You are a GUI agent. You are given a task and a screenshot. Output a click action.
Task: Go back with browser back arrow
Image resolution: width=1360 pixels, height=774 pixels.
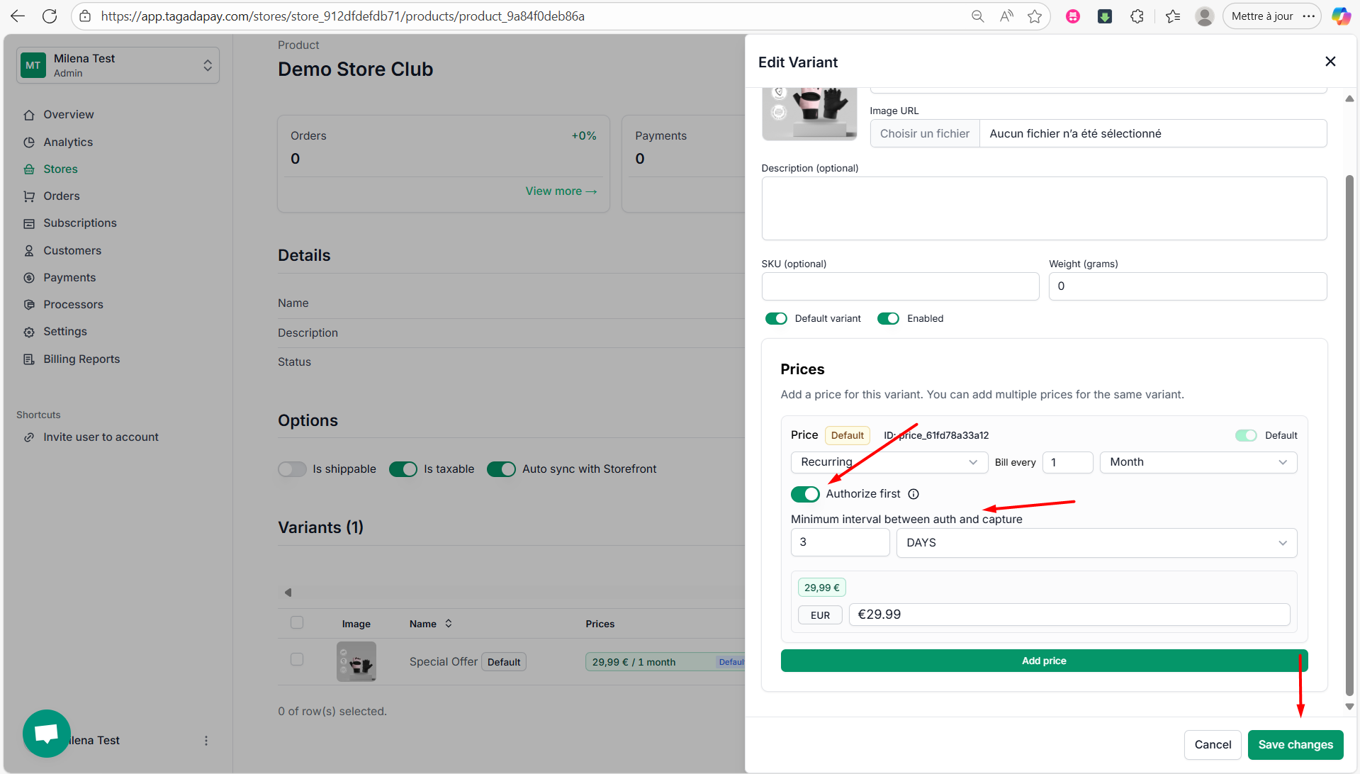(x=18, y=16)
